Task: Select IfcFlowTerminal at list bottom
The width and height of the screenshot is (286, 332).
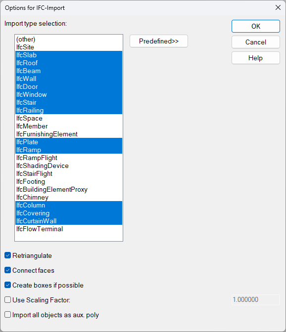Action: [x=69, y=229]
